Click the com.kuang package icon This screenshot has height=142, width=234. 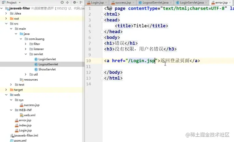pos(26,39)
